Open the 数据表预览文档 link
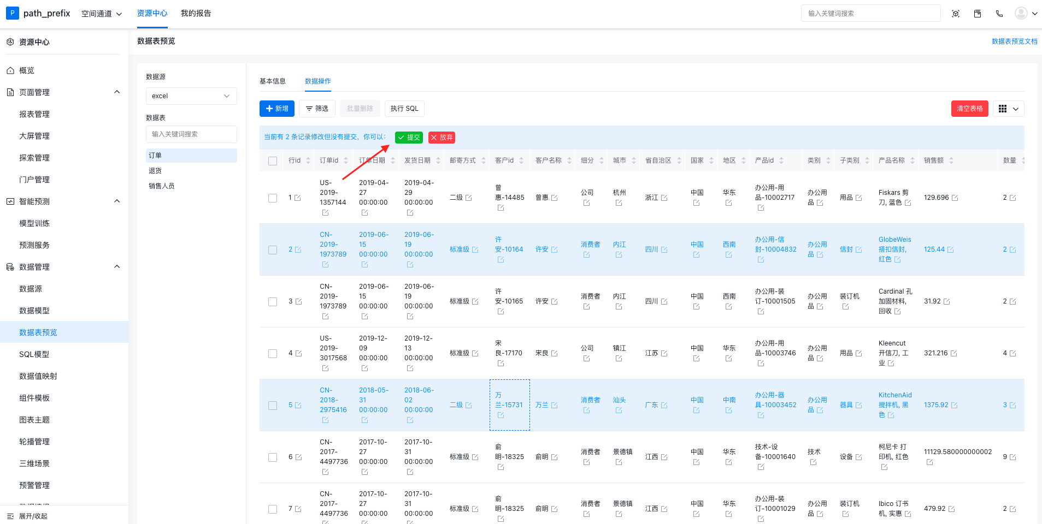This screenshot has height=524, width=1042. [1014, 41]
